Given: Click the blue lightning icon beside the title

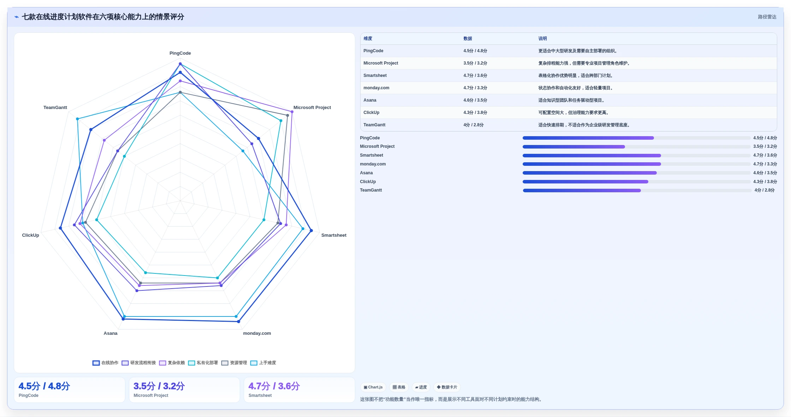Looking at the screenshot, I should click(16, 17).
